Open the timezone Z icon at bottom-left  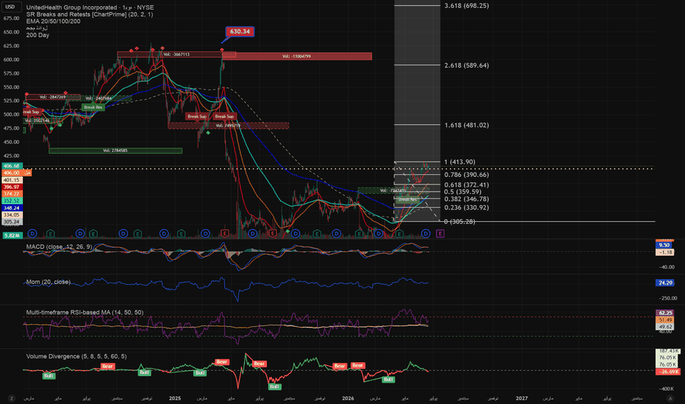(x=12, y=398)
